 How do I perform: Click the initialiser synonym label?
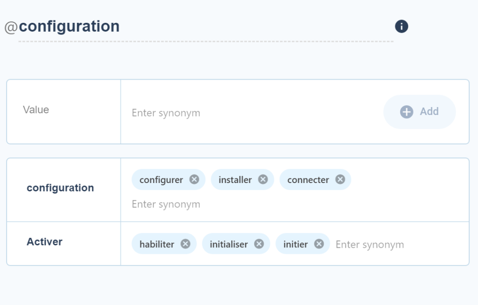pyautogui.click(x=229, y=244)
